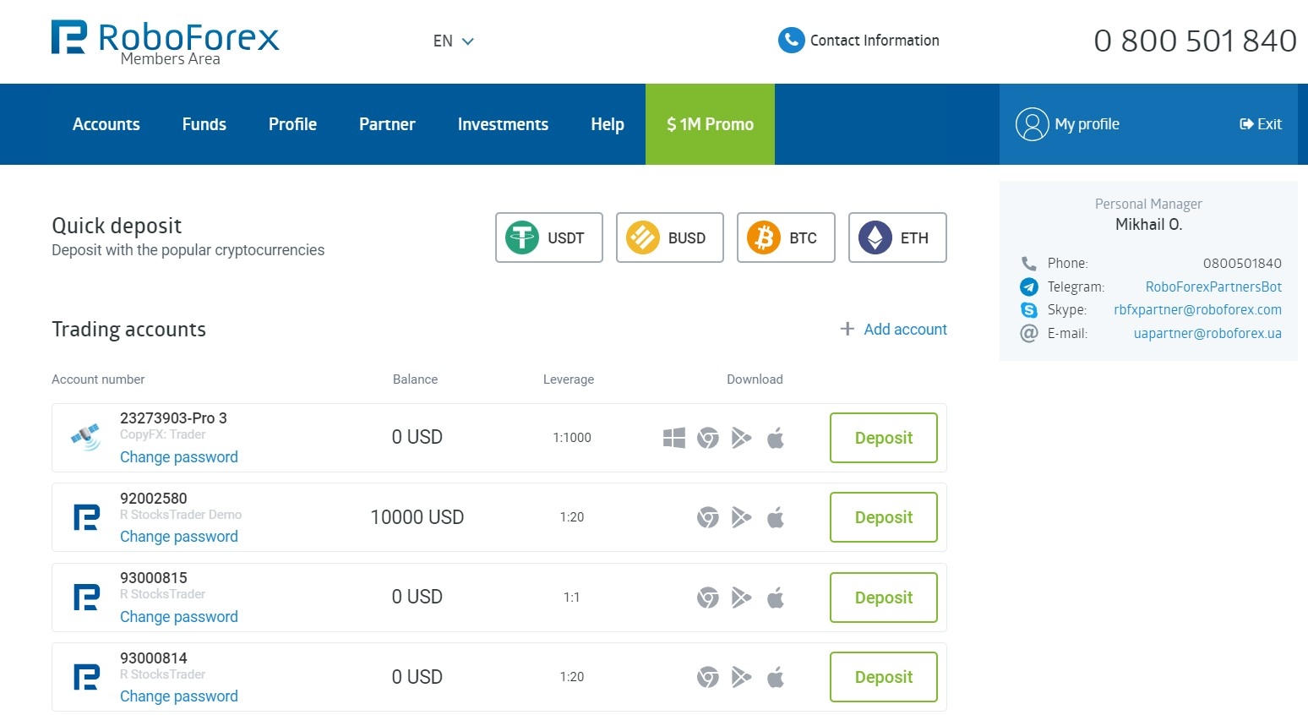1308x715 pixels.
Task: Click Contact Information link
Action: pos(875,41)
